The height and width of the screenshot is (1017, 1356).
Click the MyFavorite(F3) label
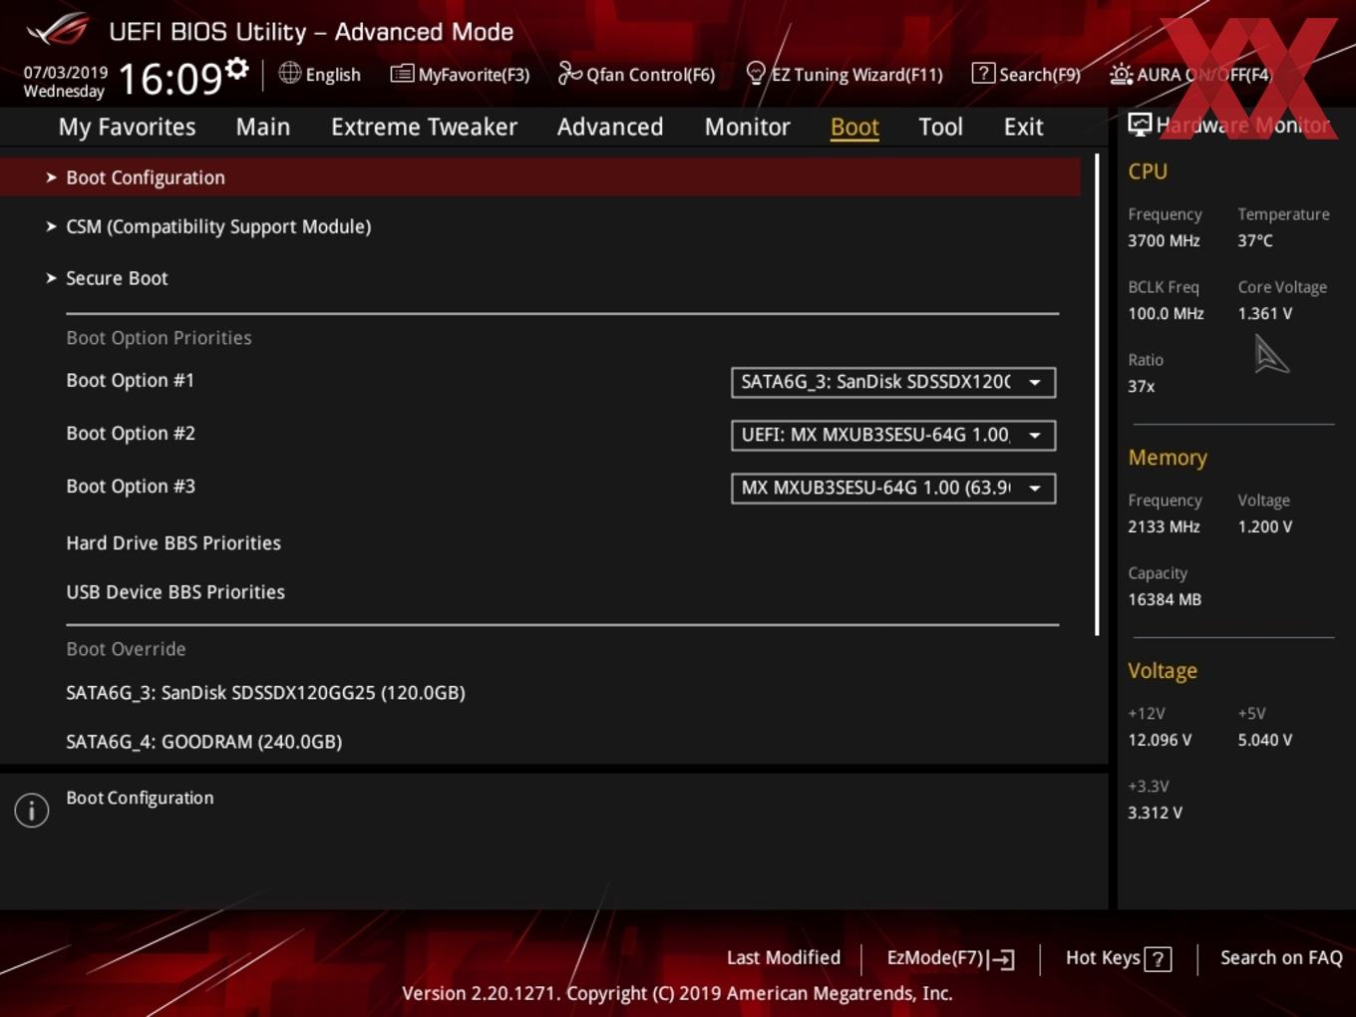(474, 75)
